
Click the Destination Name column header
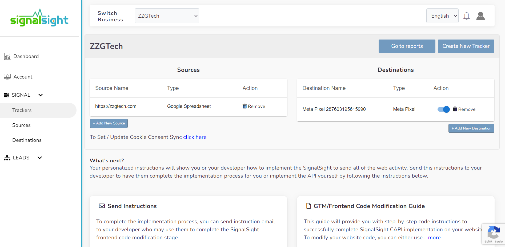[324, 88]
